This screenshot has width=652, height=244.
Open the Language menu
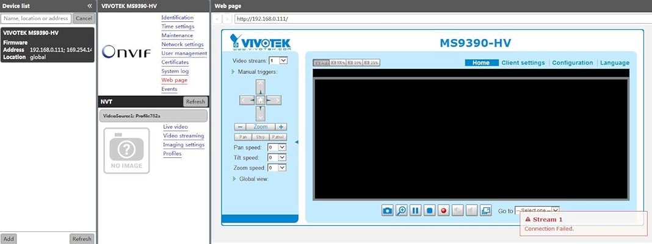[x=615, y=63]
